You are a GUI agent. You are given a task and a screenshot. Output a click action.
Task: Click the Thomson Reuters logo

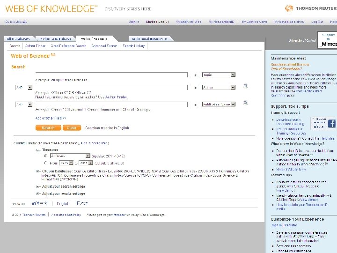[x=311, y=8]
